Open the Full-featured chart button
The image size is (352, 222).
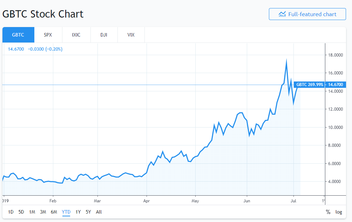[x=307, y=14]
